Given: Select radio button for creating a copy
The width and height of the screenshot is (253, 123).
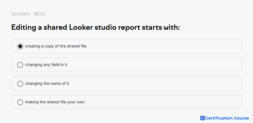Looking at the screenshot, I should pos(20,46).
